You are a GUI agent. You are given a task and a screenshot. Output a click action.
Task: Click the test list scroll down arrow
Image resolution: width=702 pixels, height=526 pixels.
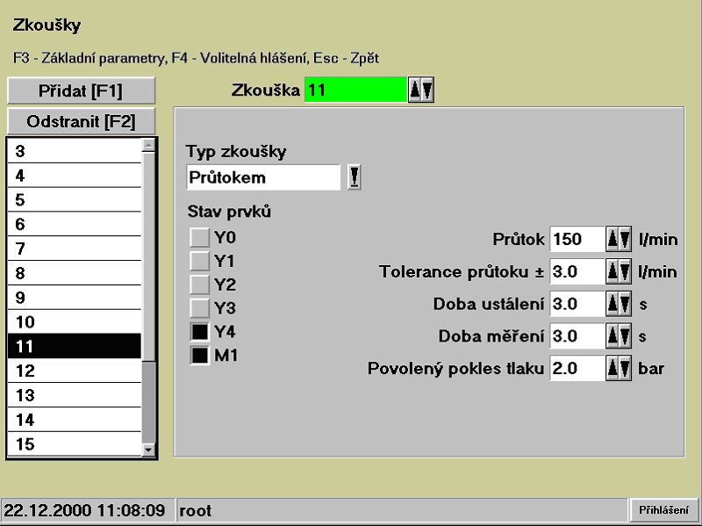148,449
